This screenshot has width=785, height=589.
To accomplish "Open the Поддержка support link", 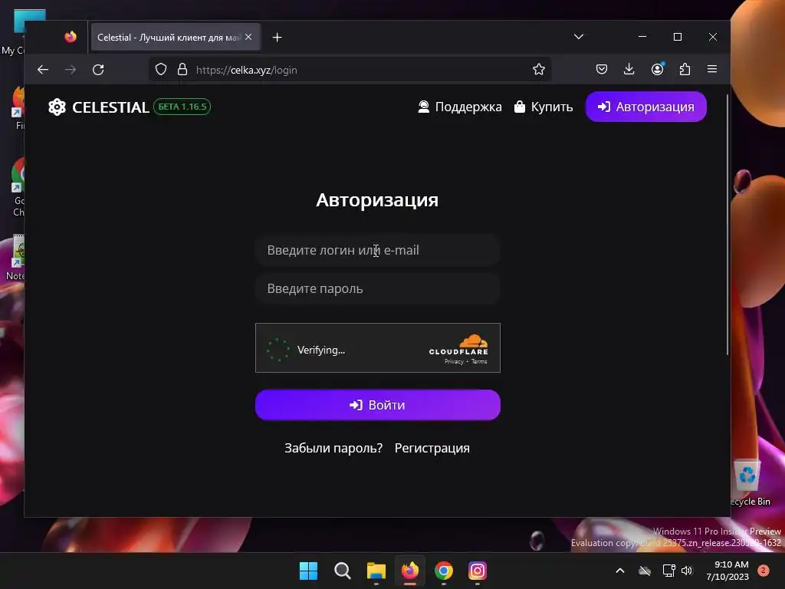I will pyautogui.click(x=460, y=107).
